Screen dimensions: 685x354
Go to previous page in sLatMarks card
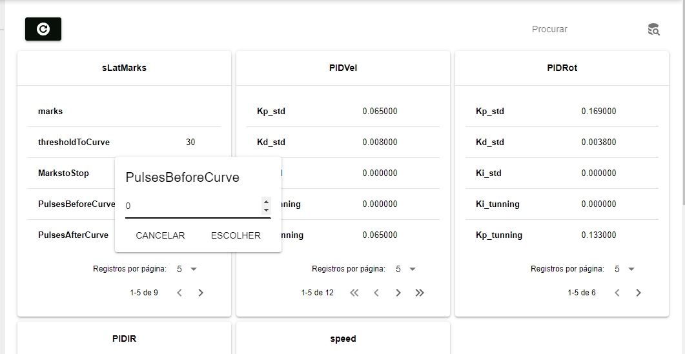pos(179,293)
